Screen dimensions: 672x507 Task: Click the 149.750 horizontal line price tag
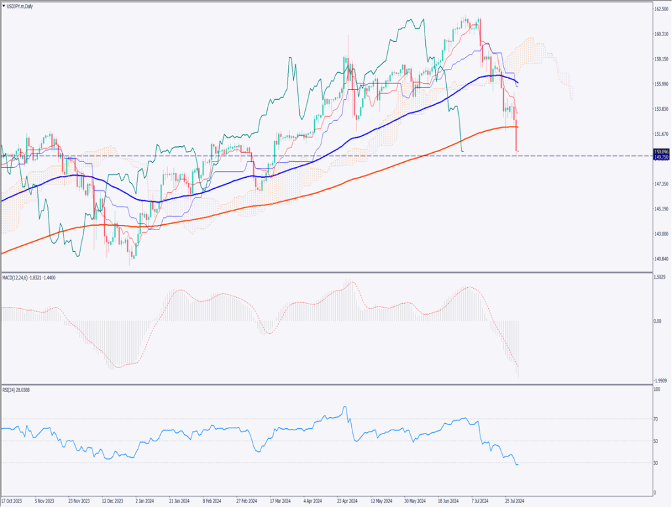661,157
